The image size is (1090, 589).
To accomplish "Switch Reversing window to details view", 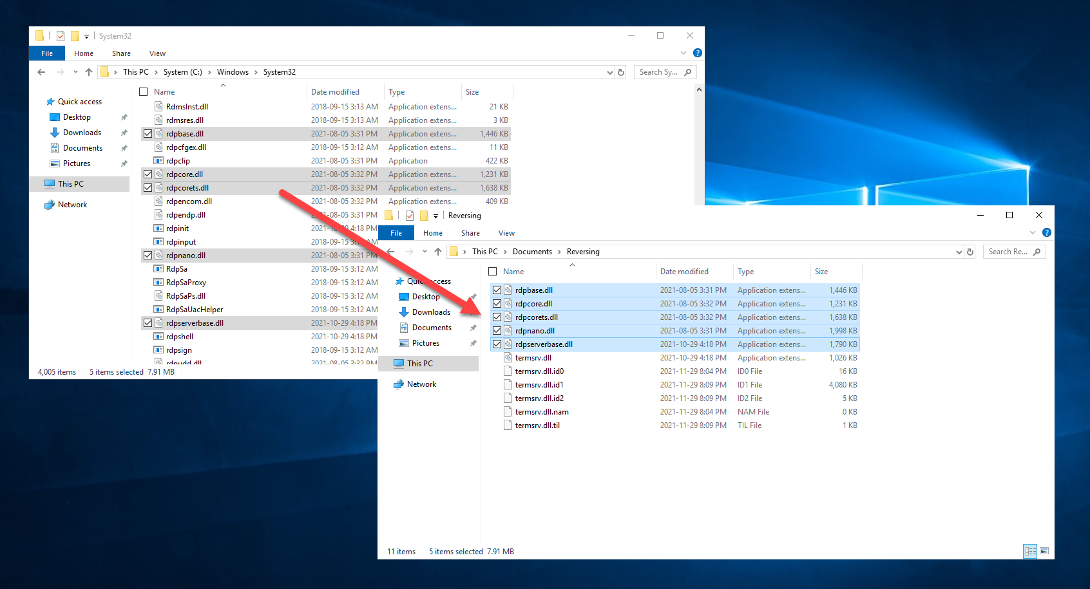I will 1030,551.
